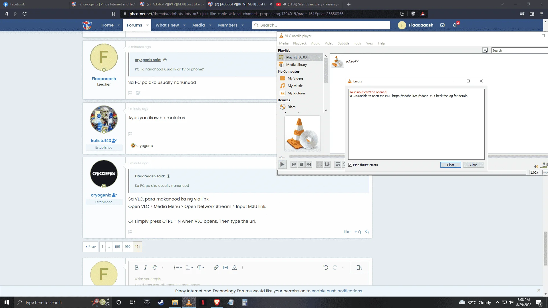548x308 pixels.
Task: Click VLC playlist view-mode icon beside Search
Action: click(x=485, y=50)
